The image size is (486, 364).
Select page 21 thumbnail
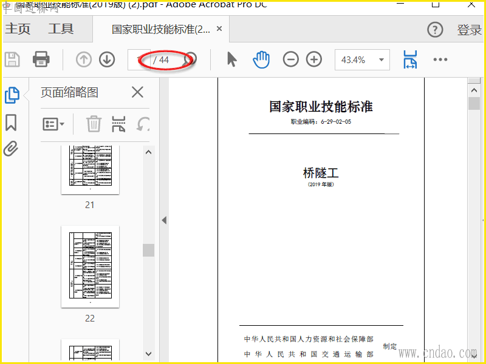[x=90, y=170]
